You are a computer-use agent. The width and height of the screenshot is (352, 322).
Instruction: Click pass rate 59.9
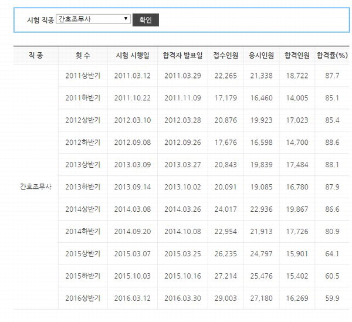(x=332, y=298)
